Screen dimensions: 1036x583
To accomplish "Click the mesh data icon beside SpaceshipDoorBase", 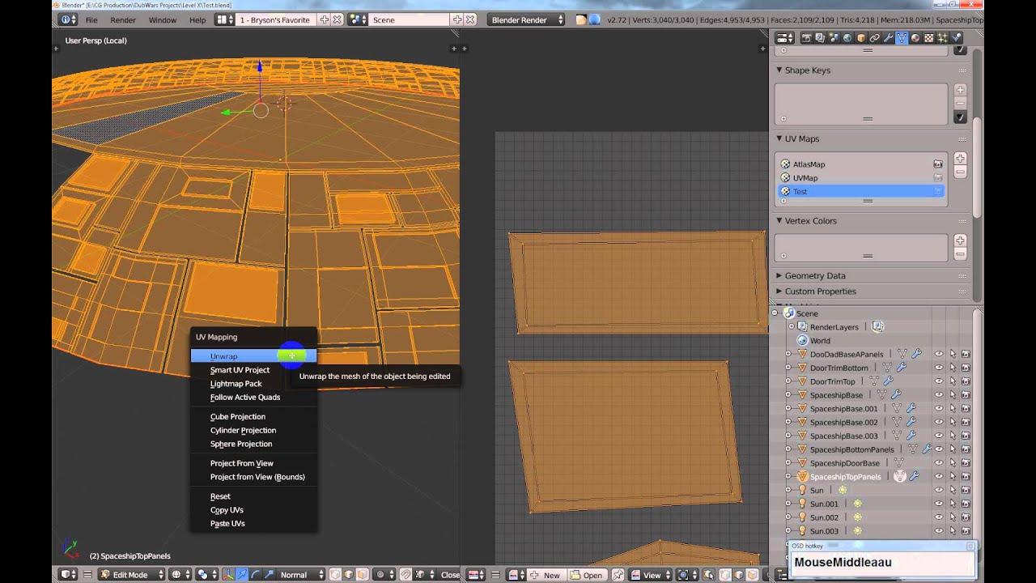I will pyautogui.click(x=898, y=463).
